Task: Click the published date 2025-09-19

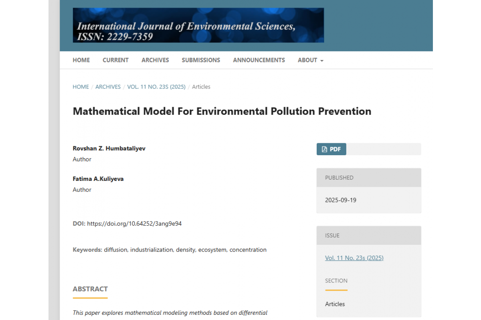Action: [340, 200]
